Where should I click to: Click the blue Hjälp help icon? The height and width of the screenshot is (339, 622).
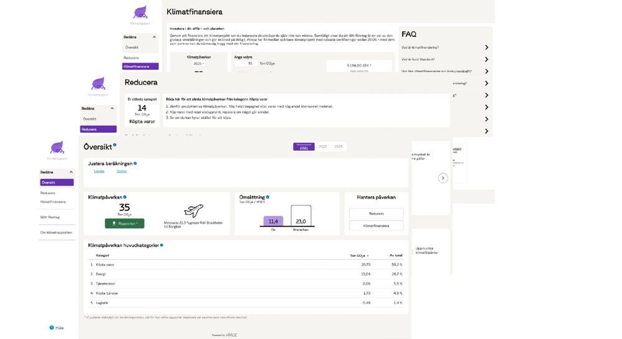(x=52, y=327)
